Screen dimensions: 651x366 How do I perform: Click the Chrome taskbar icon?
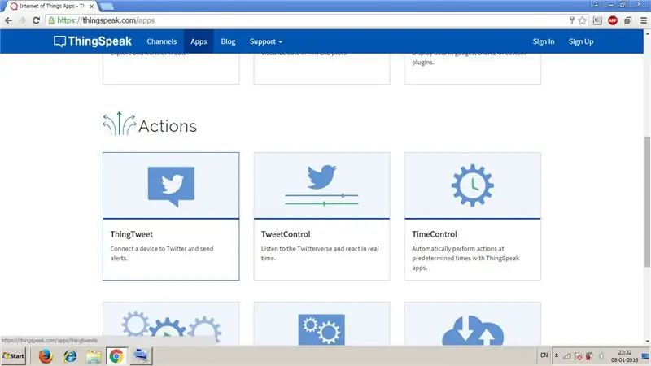point(116,356)
